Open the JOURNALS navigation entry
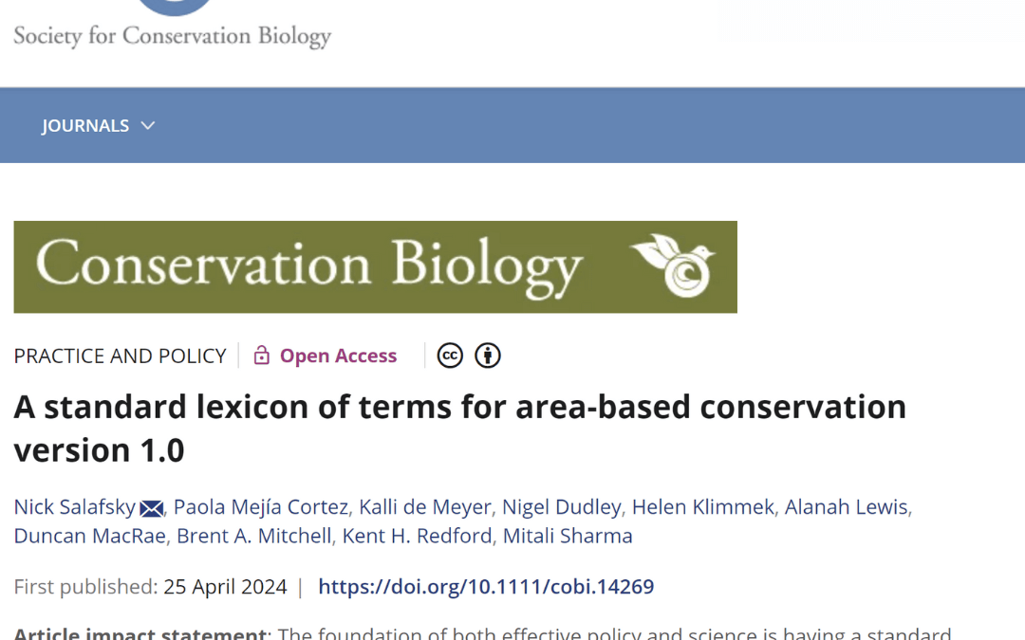 [85, 125]
